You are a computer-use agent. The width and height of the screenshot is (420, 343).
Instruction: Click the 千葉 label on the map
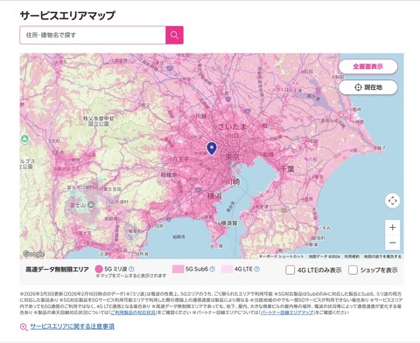click(x=287, y=169)
